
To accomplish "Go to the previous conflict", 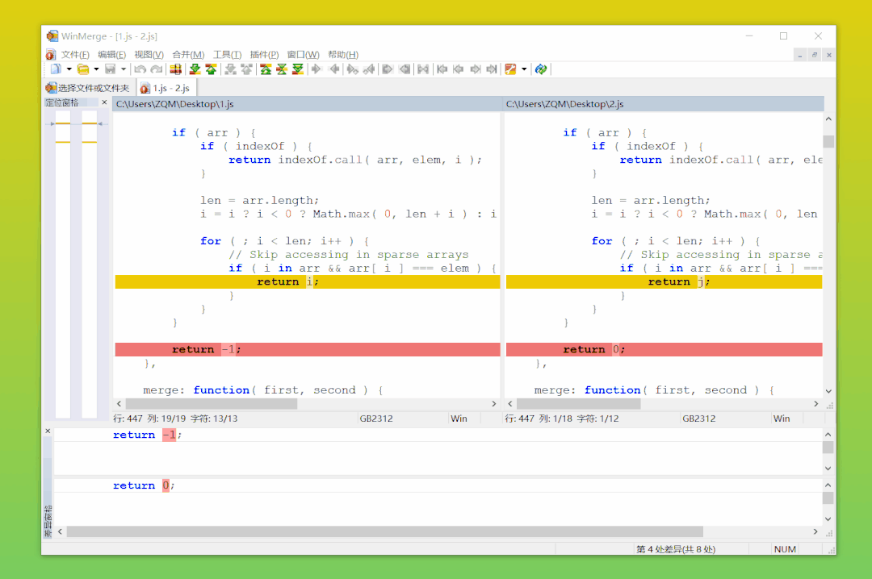I will click(246, 69).
